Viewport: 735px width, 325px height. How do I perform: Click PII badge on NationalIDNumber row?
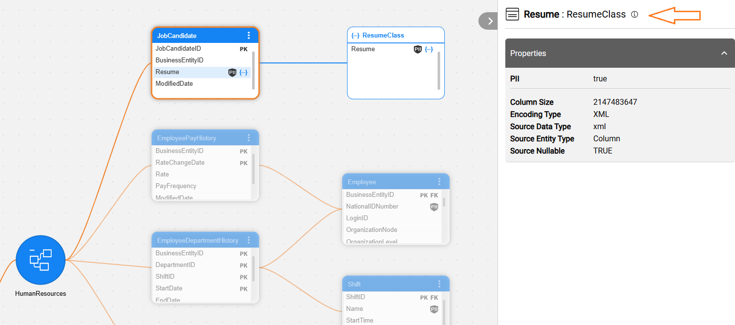434,207
